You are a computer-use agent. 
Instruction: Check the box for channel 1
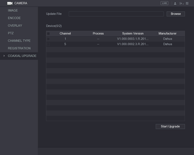click(x=48, y=39)
